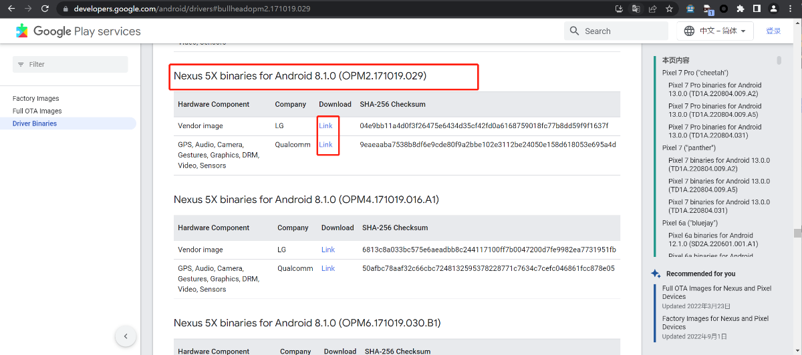Click the 登录 sign-in link
802x355 pixels.
click(773, 31)
